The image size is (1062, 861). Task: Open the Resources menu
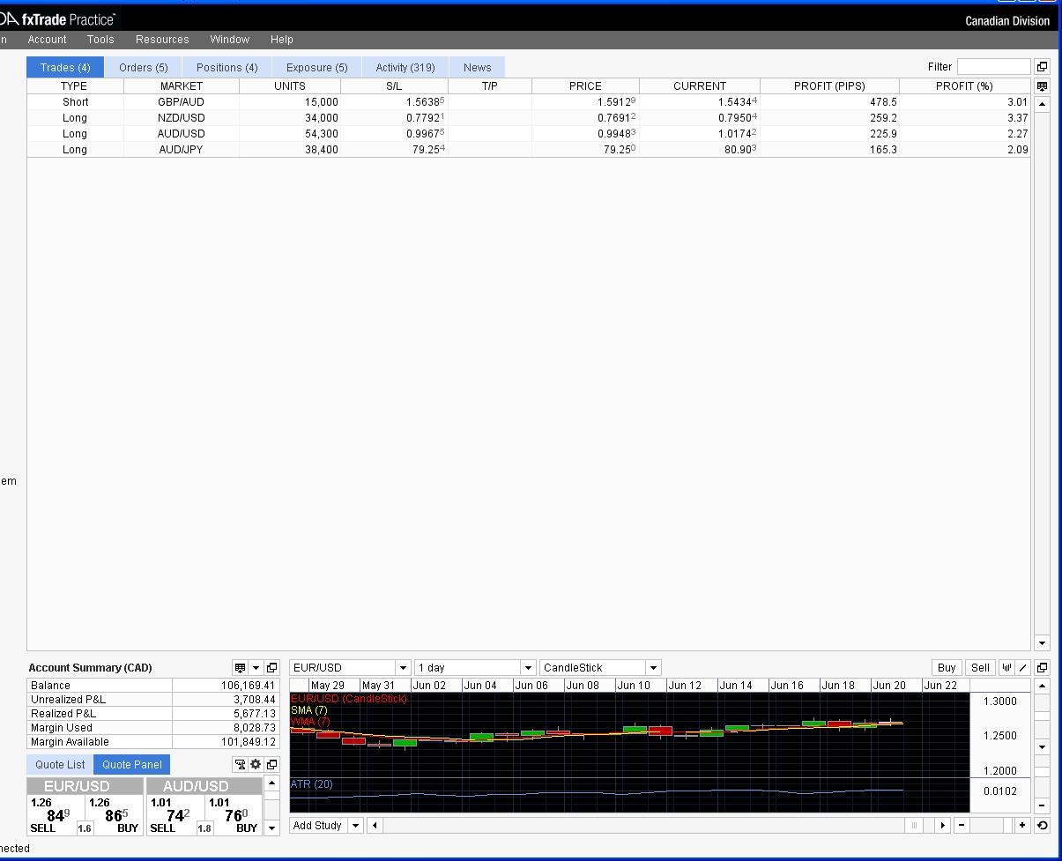162,40
